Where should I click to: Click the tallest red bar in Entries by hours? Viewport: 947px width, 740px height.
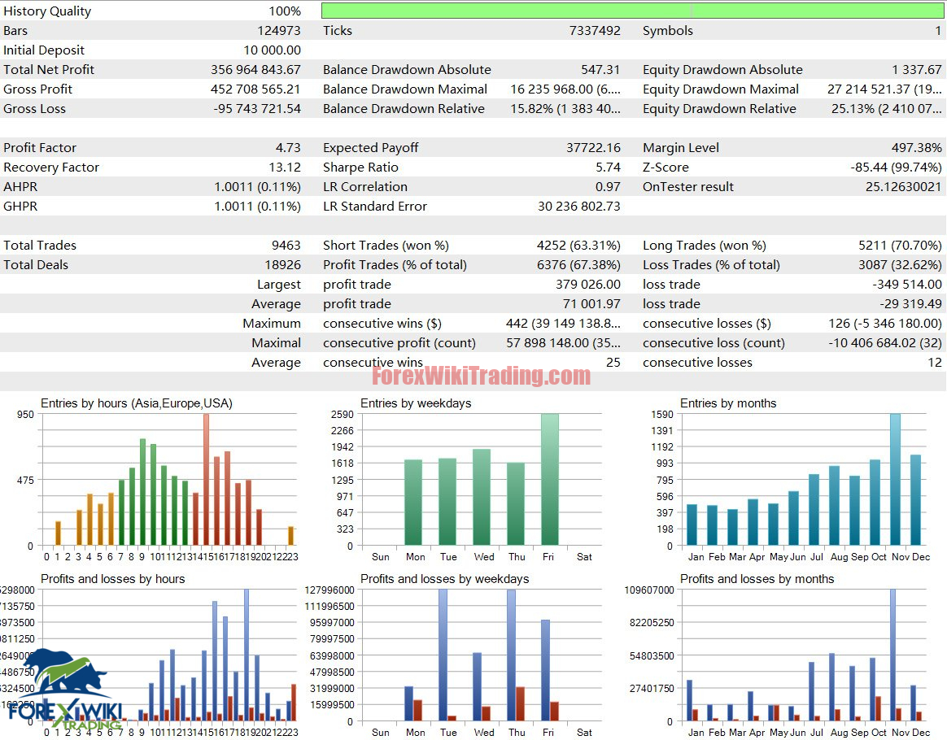(x=207, y=480)
